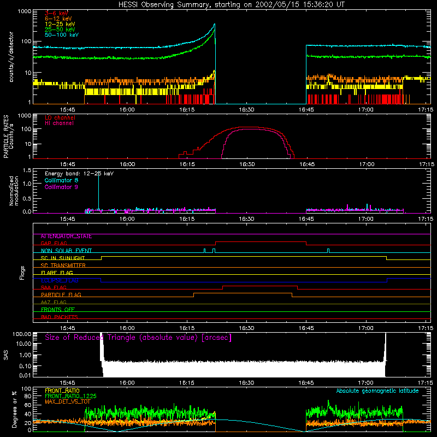437x437 pixels.
Task: Click the counts/s/detector axis label
Action: click(x=11, y=57)
